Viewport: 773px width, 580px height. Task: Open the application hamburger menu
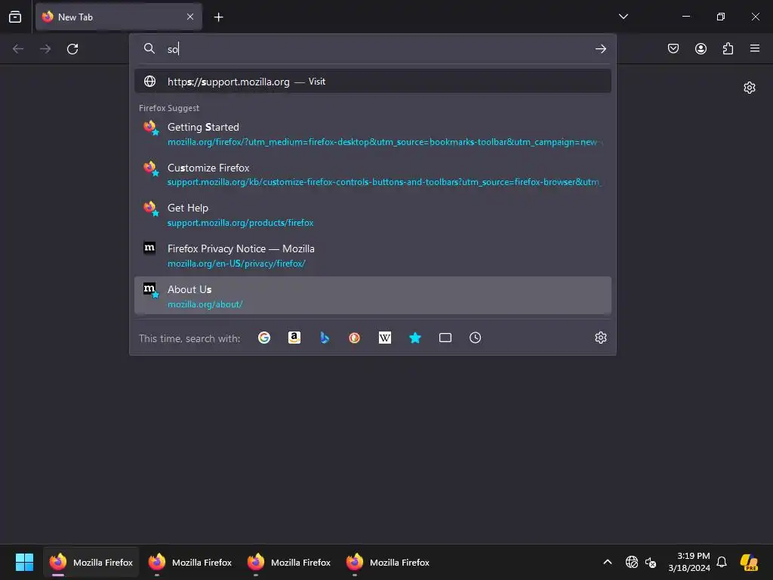point(755,48)
